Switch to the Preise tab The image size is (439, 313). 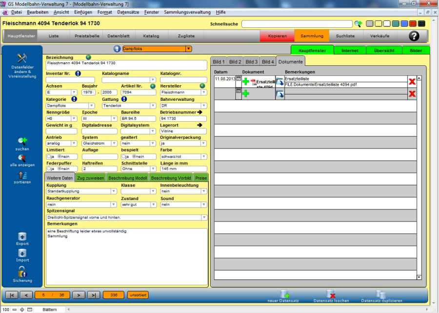[x=201, y=178]
